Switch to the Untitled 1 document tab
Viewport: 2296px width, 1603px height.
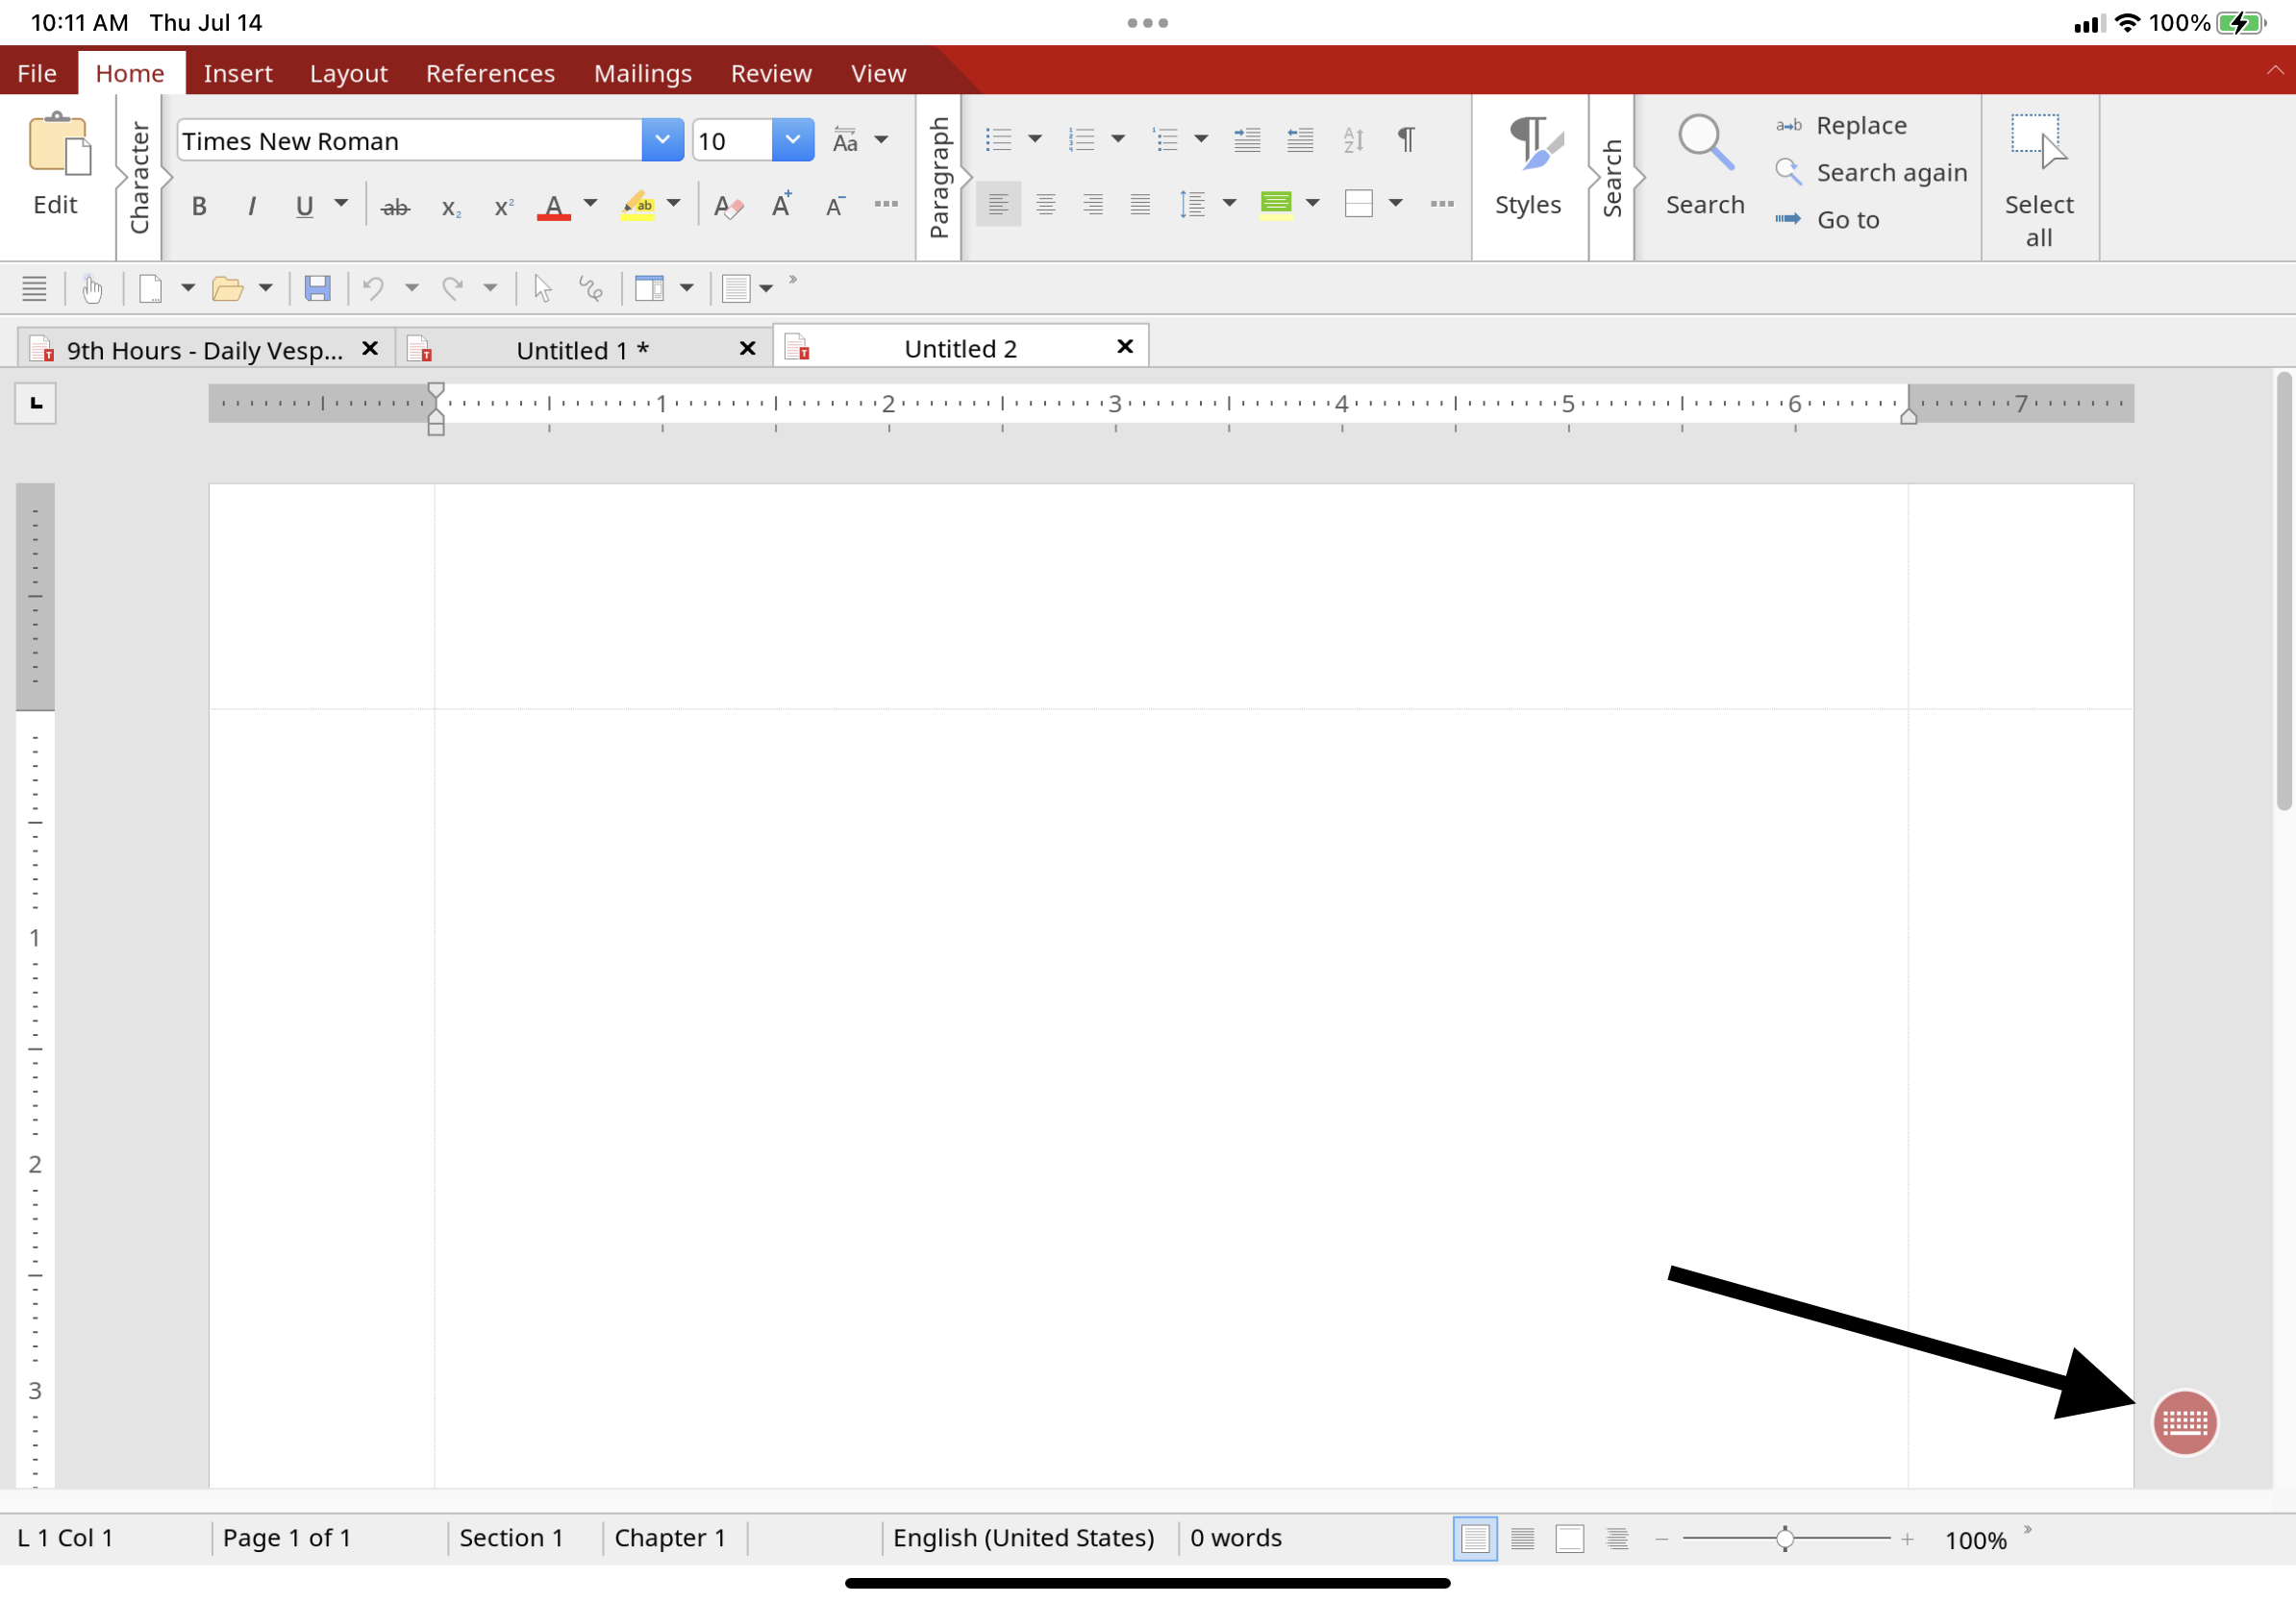[582, 350]
